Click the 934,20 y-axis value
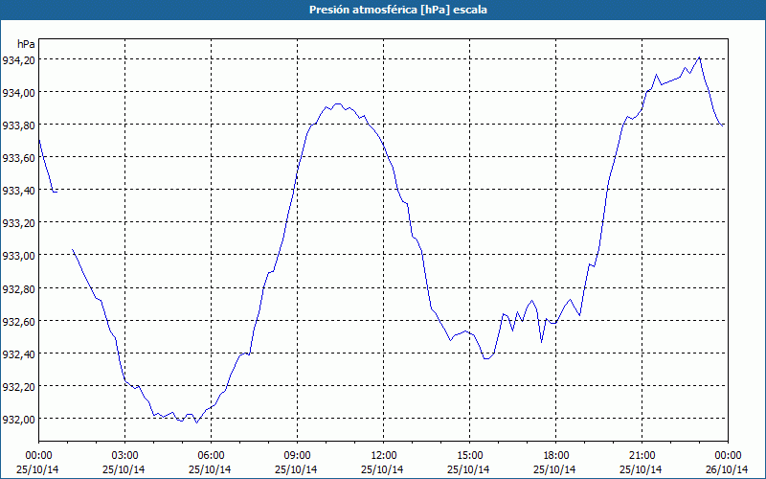 (17, 60)
